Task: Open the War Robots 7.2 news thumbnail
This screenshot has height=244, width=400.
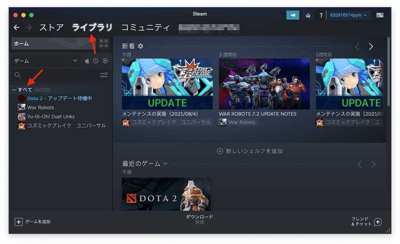Action: coord(264,84)
